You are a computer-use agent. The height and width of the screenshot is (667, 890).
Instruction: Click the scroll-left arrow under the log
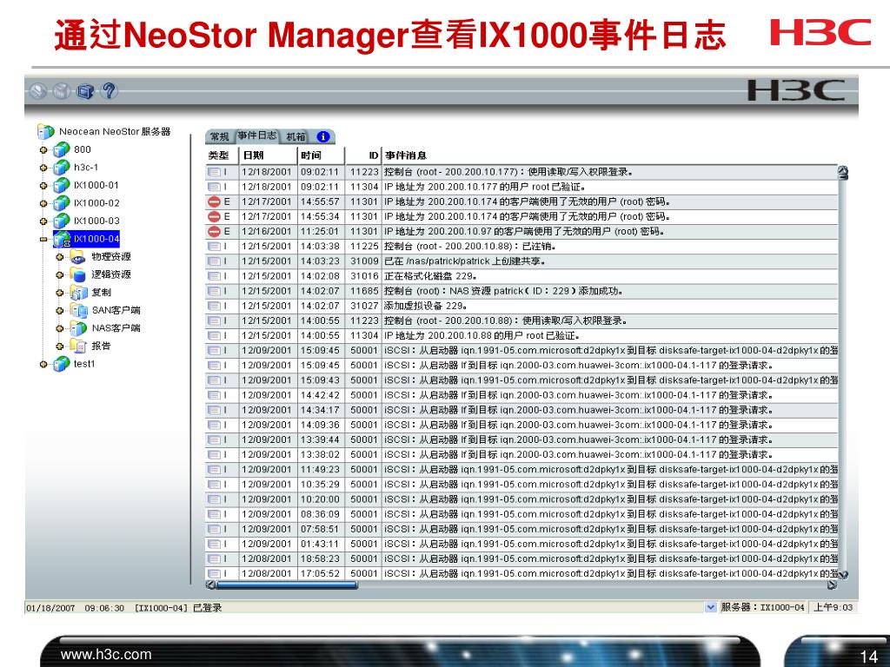(210, 584)
